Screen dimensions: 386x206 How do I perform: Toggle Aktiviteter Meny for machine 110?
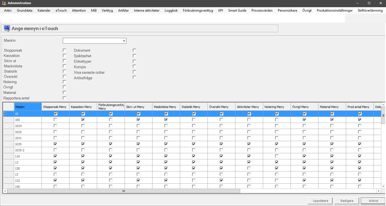[249, 156]
